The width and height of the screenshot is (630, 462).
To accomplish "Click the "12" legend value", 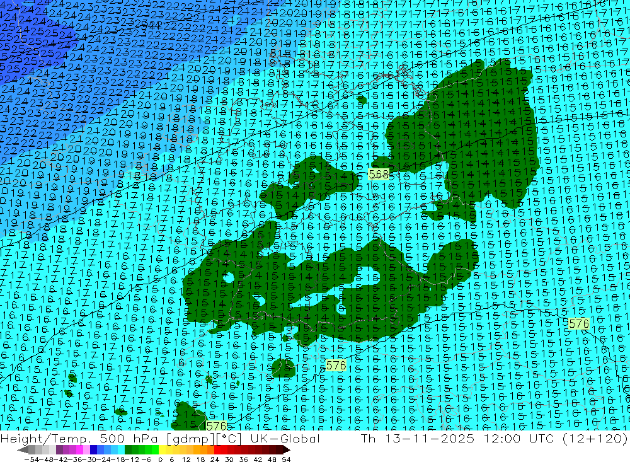I will 186,459.
